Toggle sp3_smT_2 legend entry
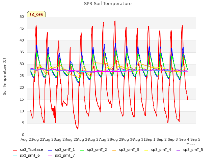 93,150
